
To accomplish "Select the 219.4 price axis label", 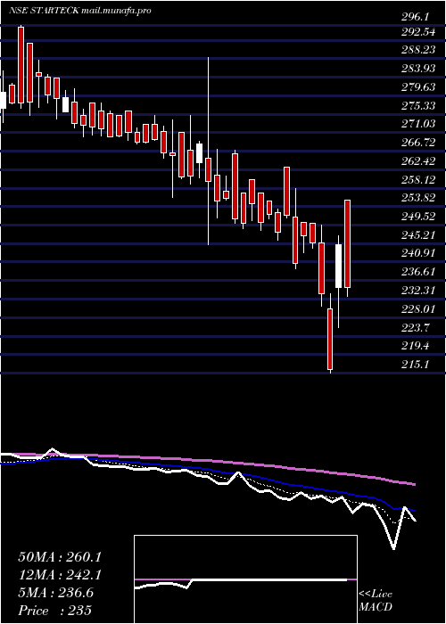I will [x=415, y=346].
